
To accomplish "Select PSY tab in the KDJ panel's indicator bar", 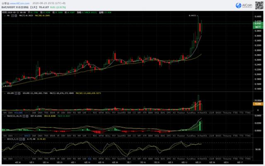I will (x=114, y=159).
